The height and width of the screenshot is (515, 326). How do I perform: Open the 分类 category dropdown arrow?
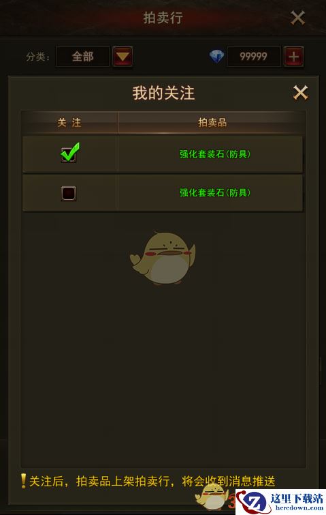click(123, 57)
